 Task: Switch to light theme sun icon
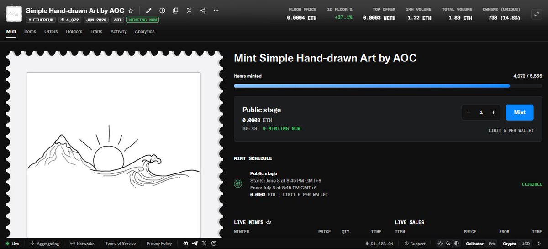[440, 244]
